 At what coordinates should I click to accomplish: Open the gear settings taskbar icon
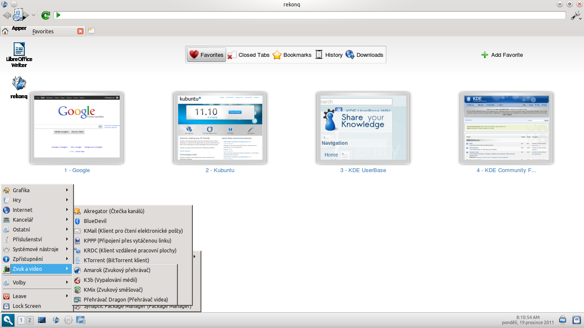pos(68,320)
